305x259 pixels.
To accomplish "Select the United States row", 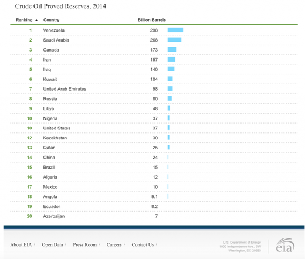I will coord(154,128).
